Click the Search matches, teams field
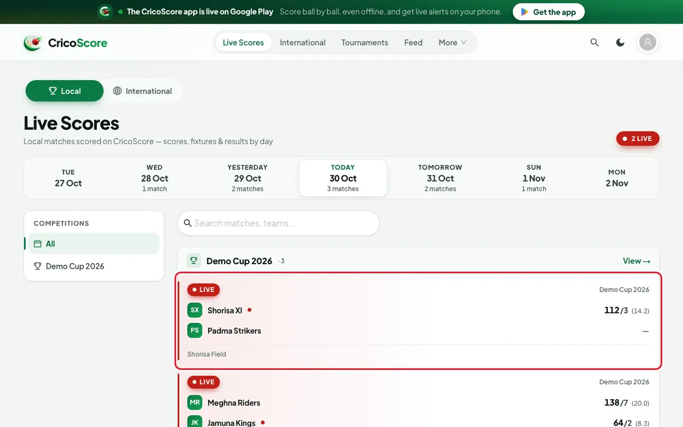Viewport: 683px width, 427px height. 278,223
